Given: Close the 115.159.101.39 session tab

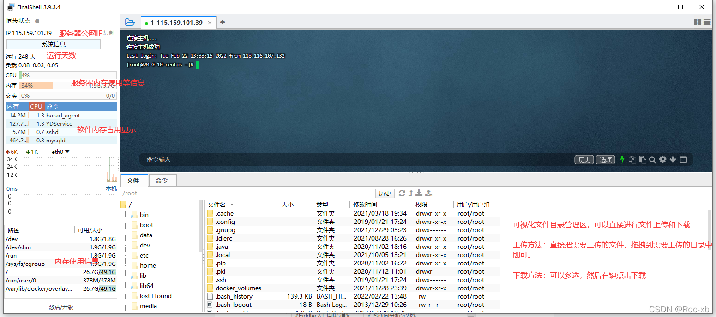Looking at the screenshot, I should point(210,23).
